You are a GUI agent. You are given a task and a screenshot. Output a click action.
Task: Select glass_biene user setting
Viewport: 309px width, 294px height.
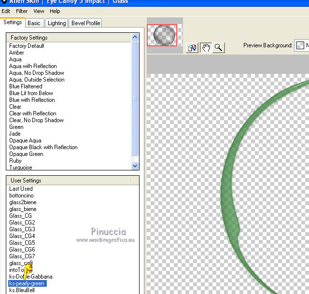tap(23, 209)
